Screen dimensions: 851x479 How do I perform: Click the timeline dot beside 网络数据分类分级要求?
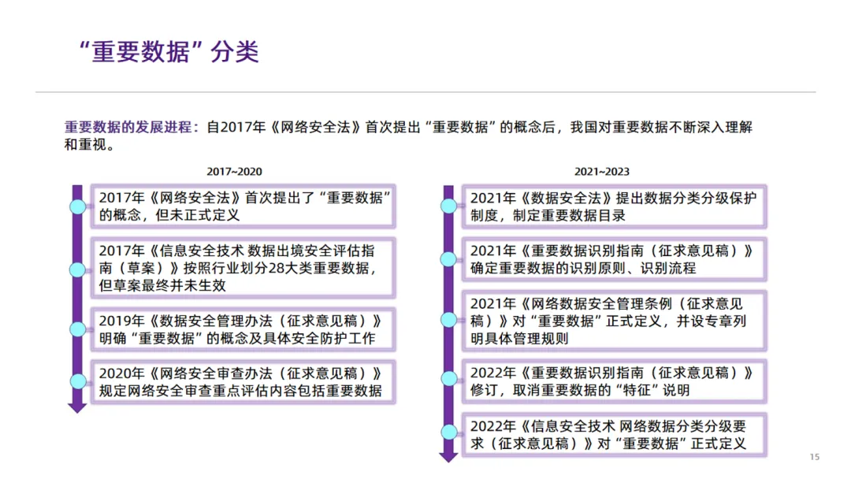pyautogui.click(x=449, y=433)
